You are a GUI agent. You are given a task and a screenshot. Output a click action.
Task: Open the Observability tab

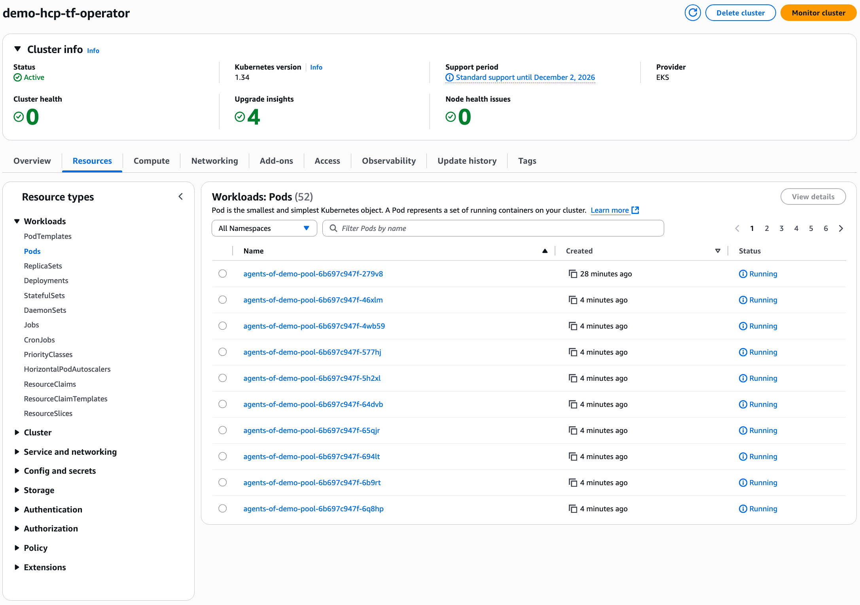pos(388,161)
